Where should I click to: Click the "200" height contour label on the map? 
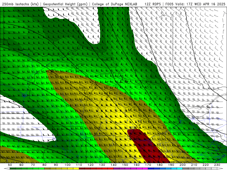point(3,23)
